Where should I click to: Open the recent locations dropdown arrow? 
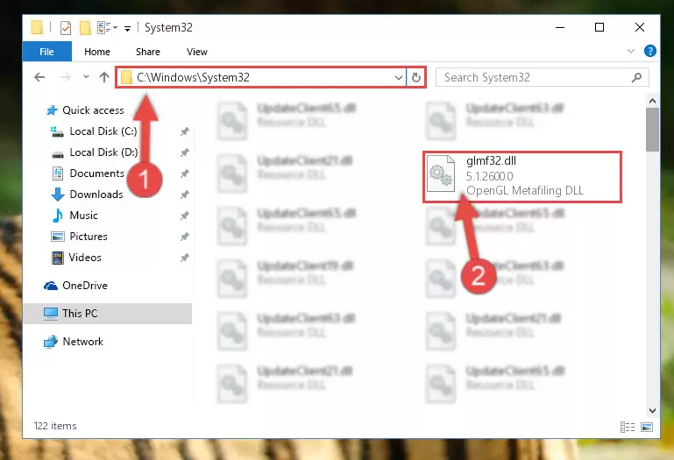pos(86,77)
